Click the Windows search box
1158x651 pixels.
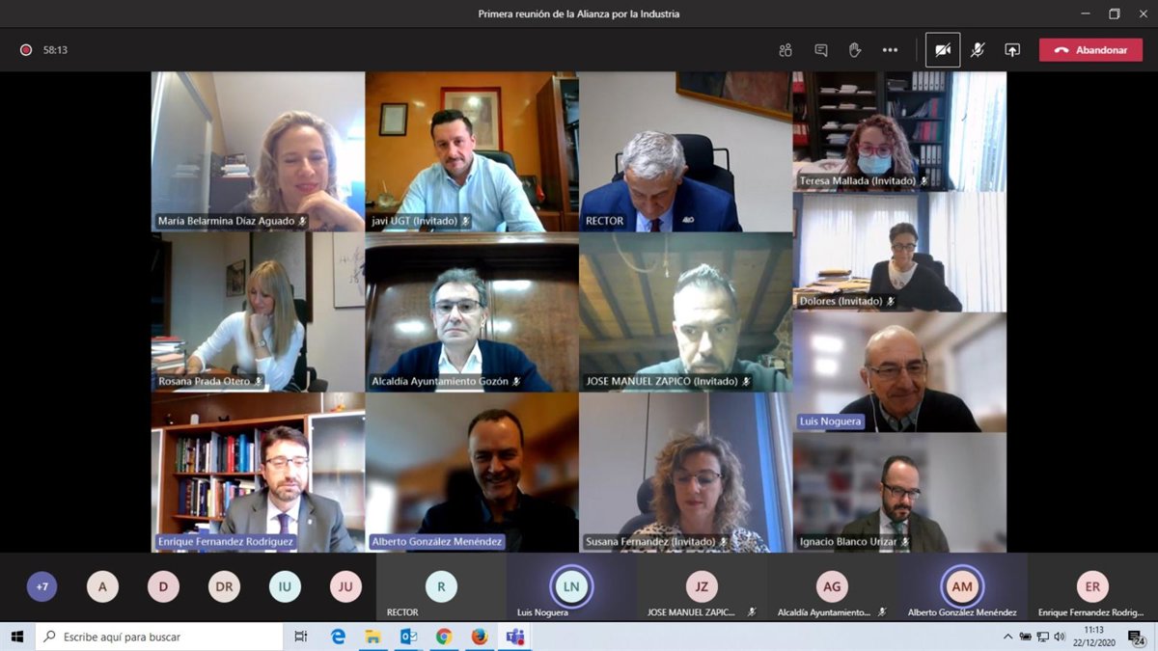coord(160,637)
